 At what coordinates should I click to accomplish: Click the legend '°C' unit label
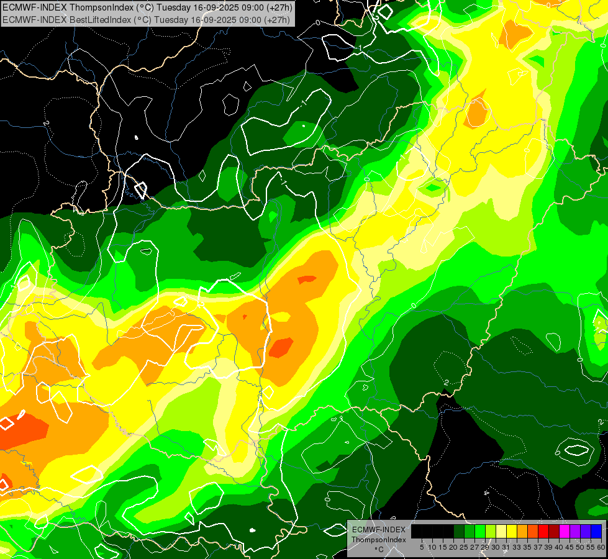[379, 550]
